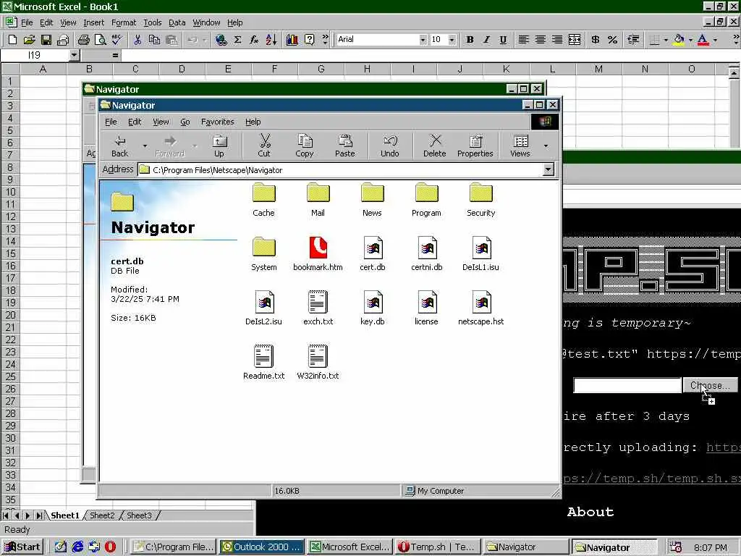Click the Office Assistant help icon

tap(309, 41)
